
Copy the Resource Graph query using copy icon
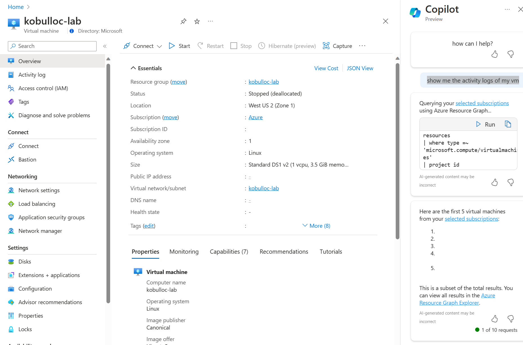[x=508, y=124]
